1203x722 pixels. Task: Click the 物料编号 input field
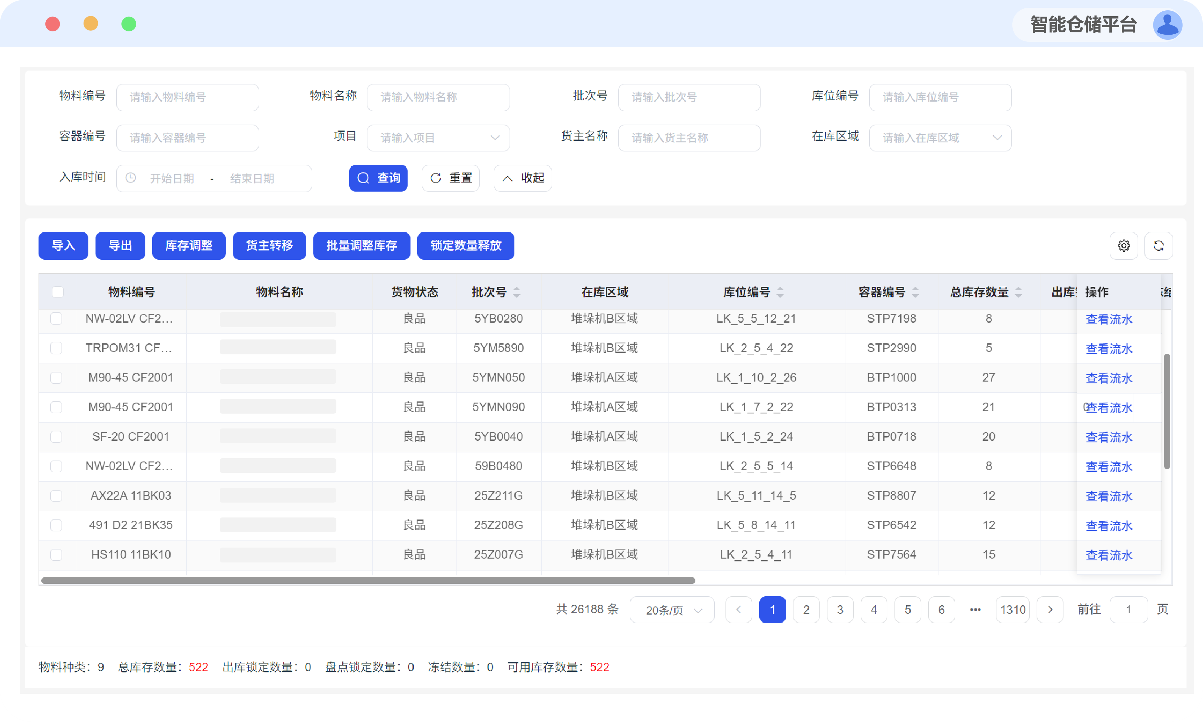click(187, 97)
